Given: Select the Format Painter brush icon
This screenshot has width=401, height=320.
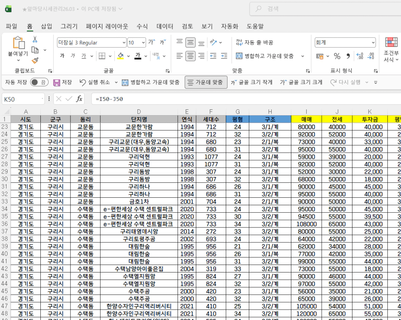Looking at the screenshot, I should [x=35, y=60].
